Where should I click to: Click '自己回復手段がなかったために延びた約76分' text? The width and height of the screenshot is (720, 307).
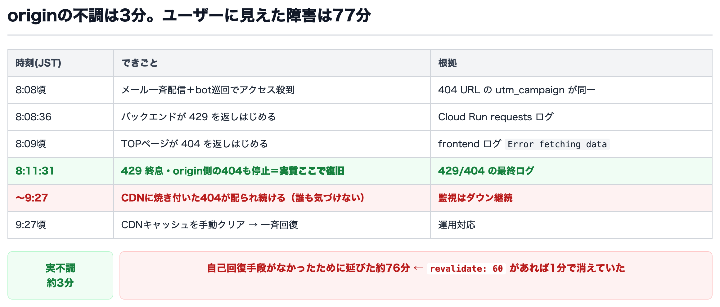(308, 268)
